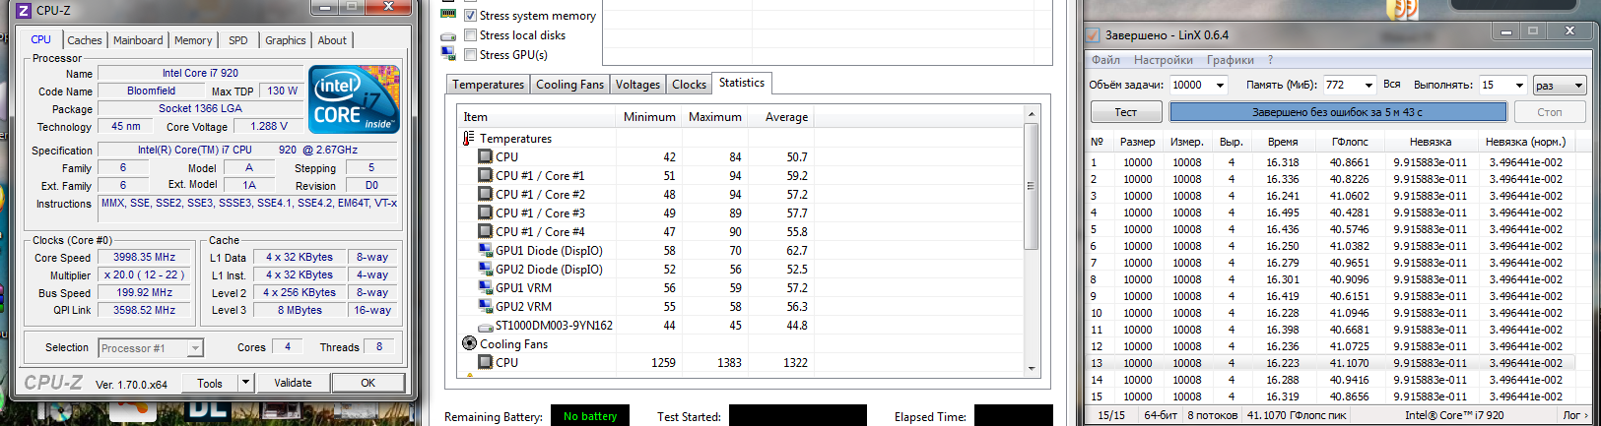Image resolution: width=1601 pixels, height=426 pixels.
Task: Switch to the Clocks tab
Action: (689, 85)
